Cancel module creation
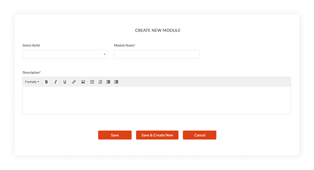314x170 pixels. pos(199,135)
